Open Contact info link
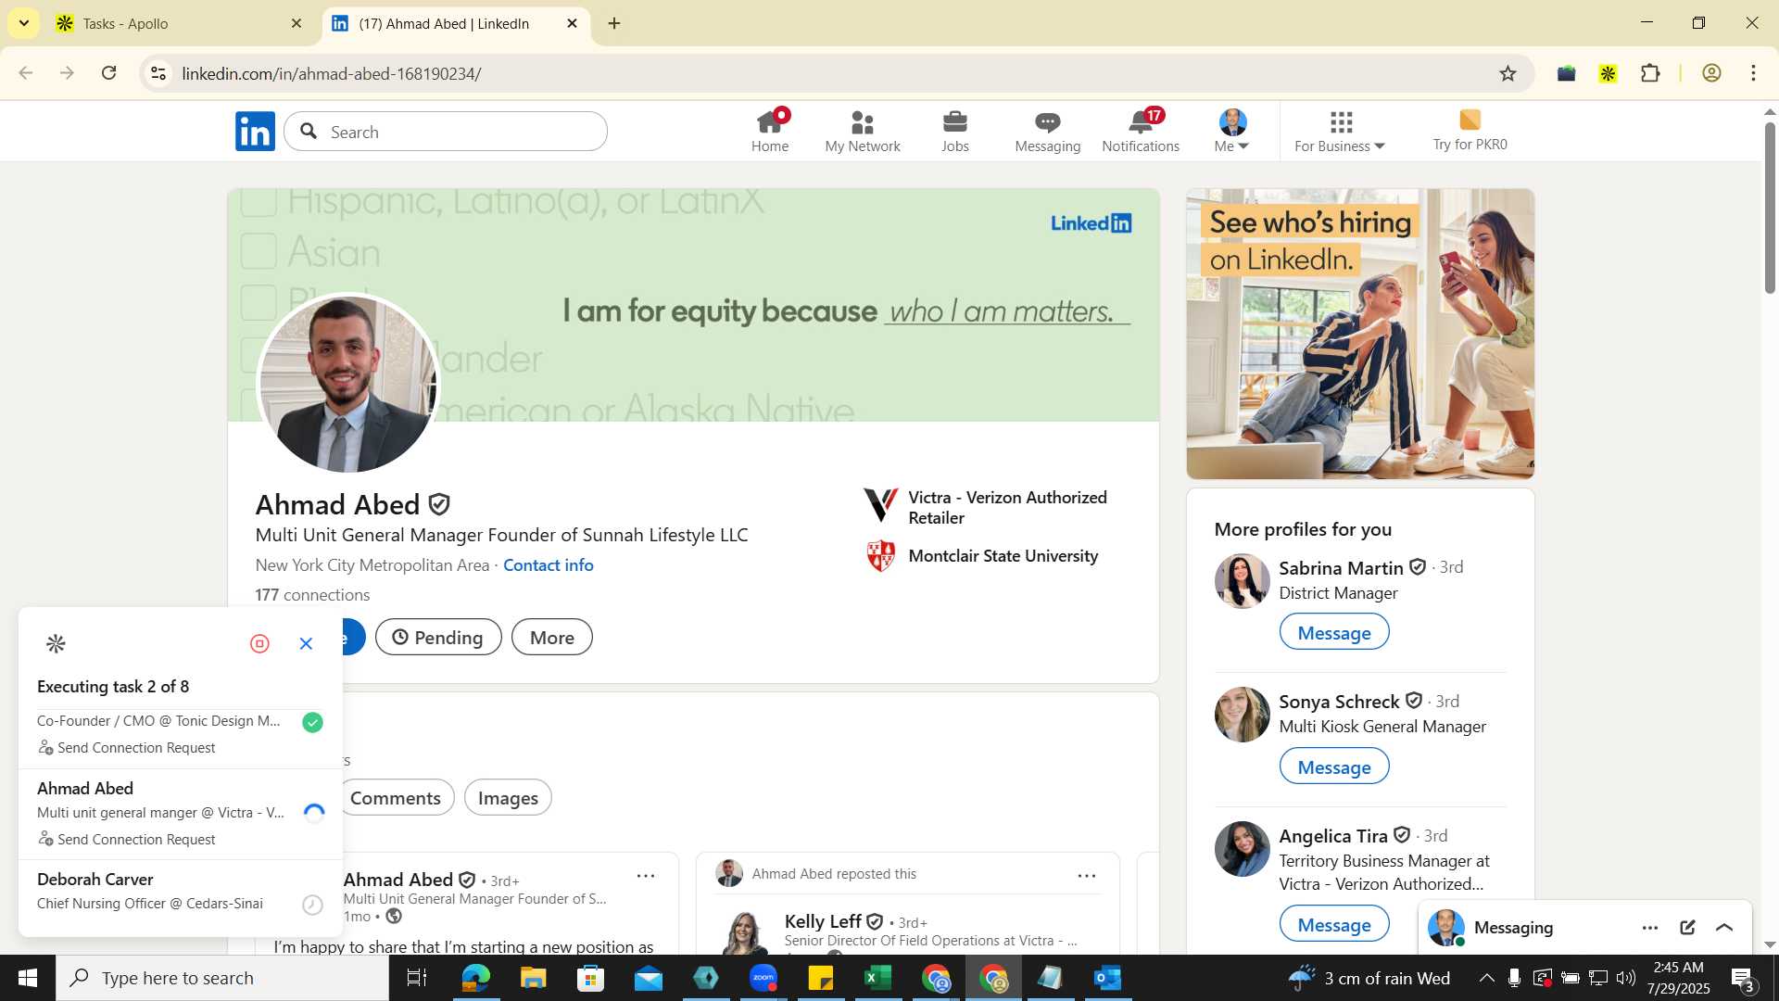The width and height of the screenshot is (1779, 1001). click(549, 564)
